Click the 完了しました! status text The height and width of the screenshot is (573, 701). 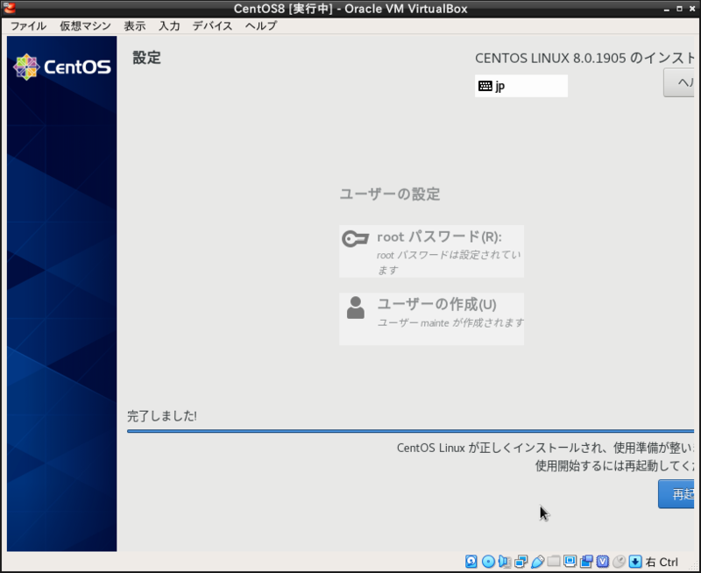pyautogui.click(x=162, y=416)
